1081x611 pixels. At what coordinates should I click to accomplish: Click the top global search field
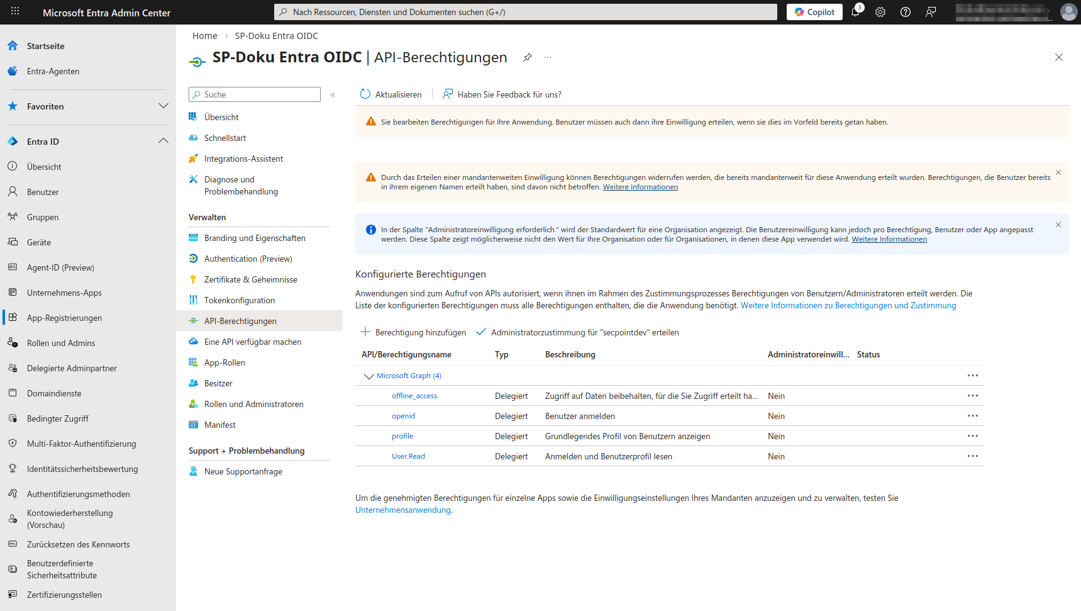point(525,12)
